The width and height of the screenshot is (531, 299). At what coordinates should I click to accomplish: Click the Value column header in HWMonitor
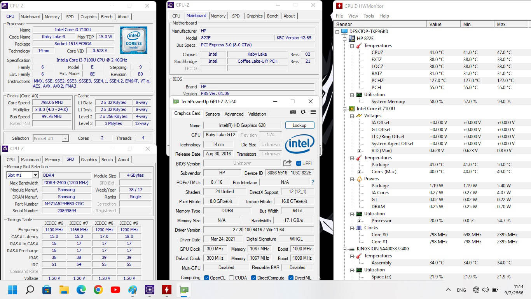point(444,24)
